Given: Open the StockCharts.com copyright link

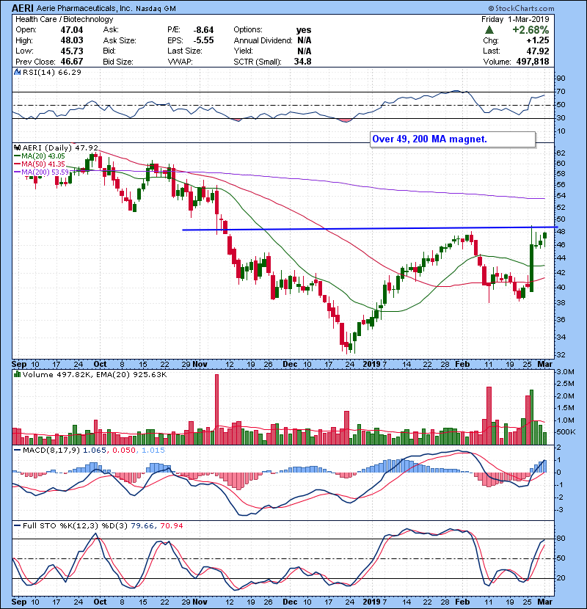Looking at the screenshot, I should tap(522, 8).
